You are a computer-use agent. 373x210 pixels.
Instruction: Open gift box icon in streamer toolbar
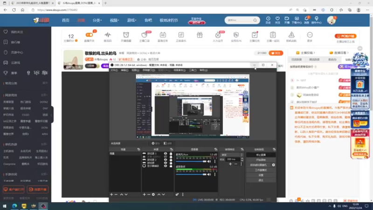[200, 35]
